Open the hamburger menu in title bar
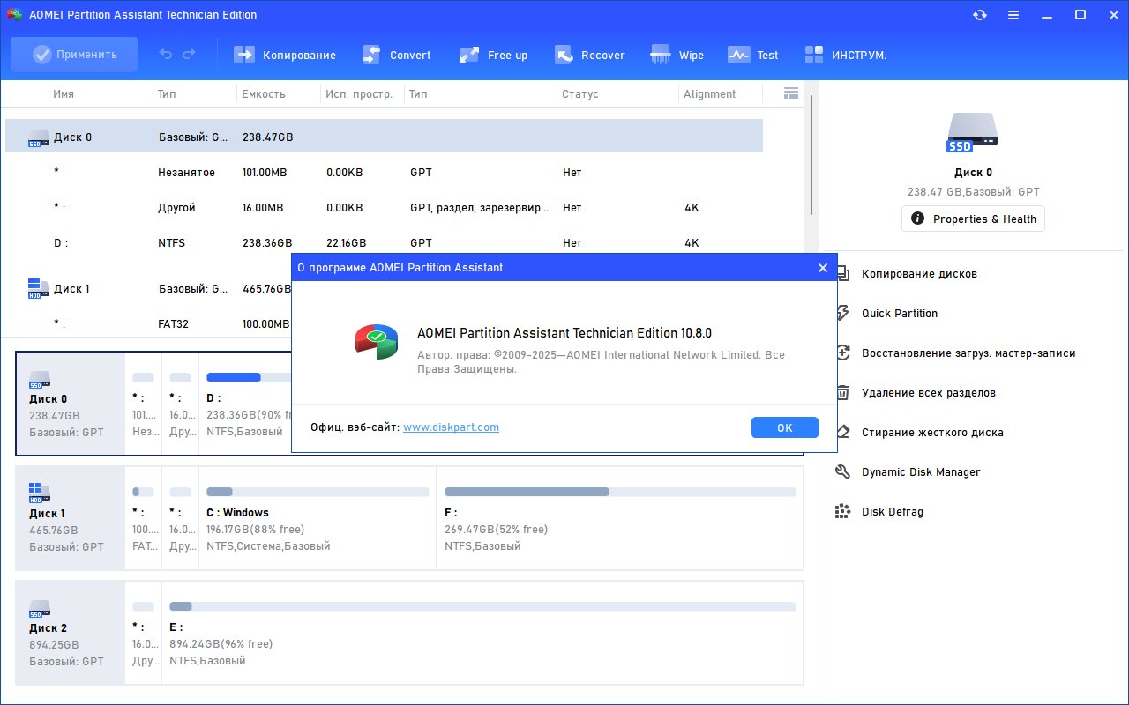Viewport: 1129px width, 705px height. pyautogui.click(x=1013, y=15)
